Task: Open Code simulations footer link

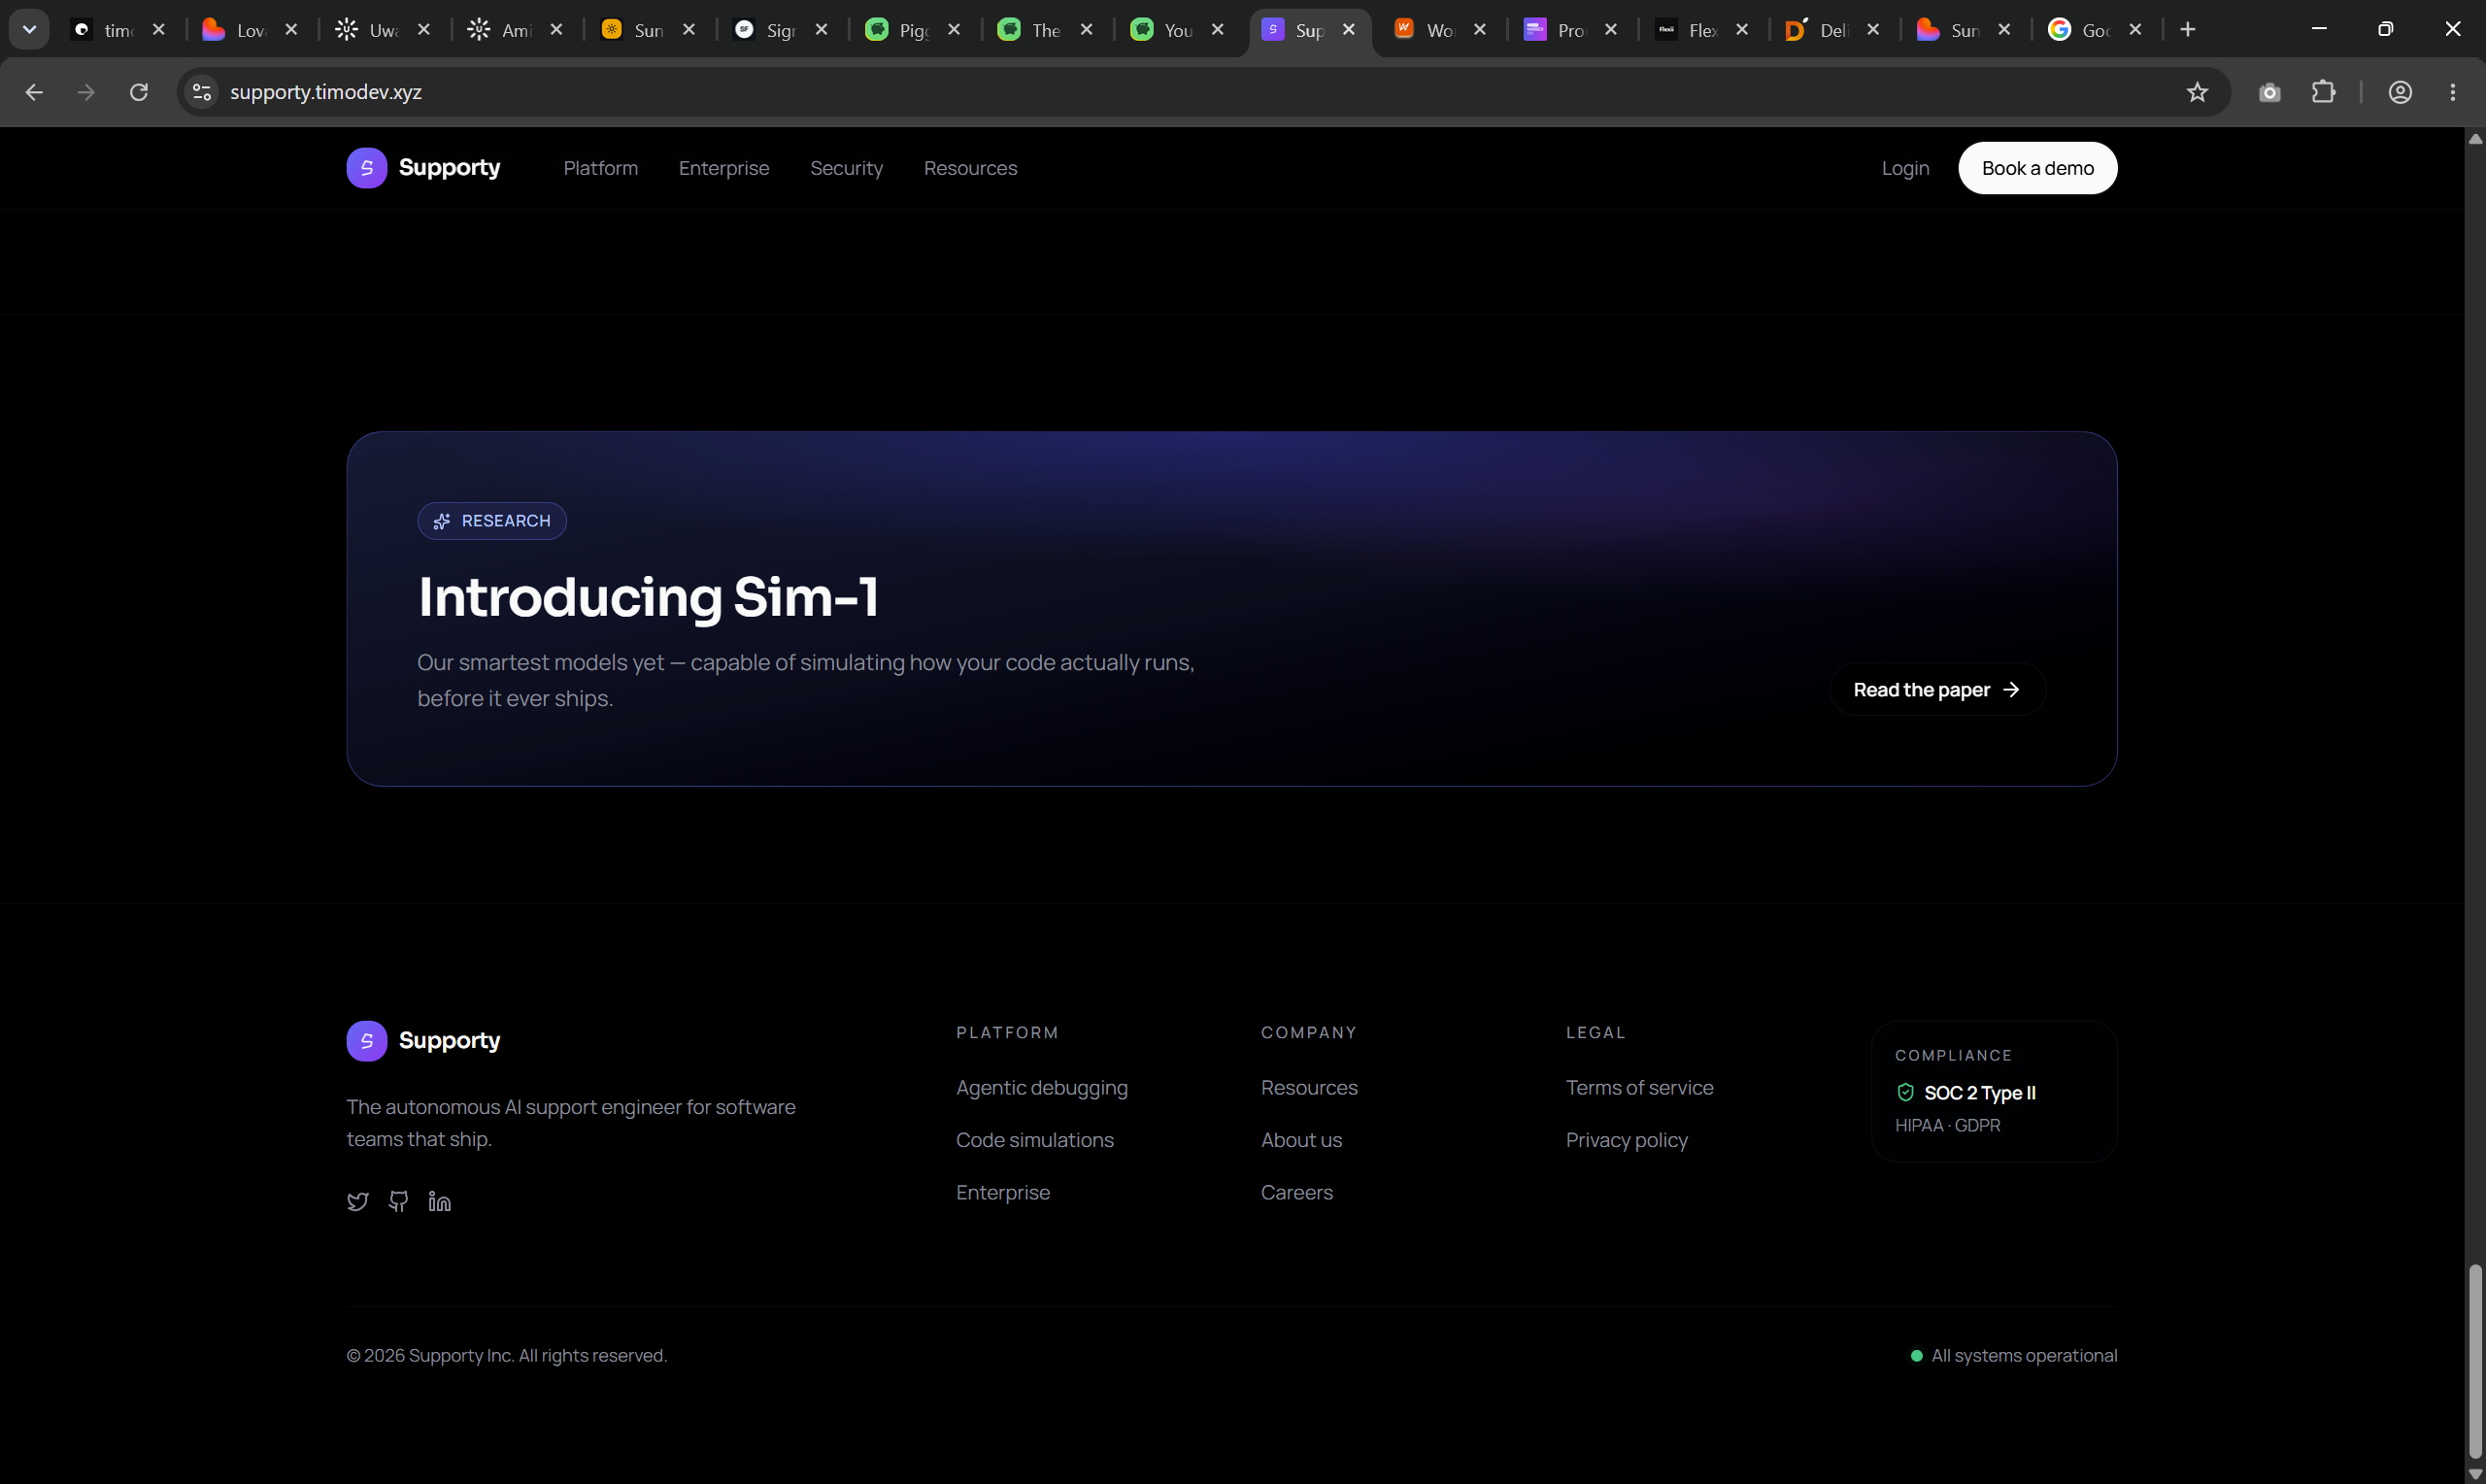Action: 1034,1140
